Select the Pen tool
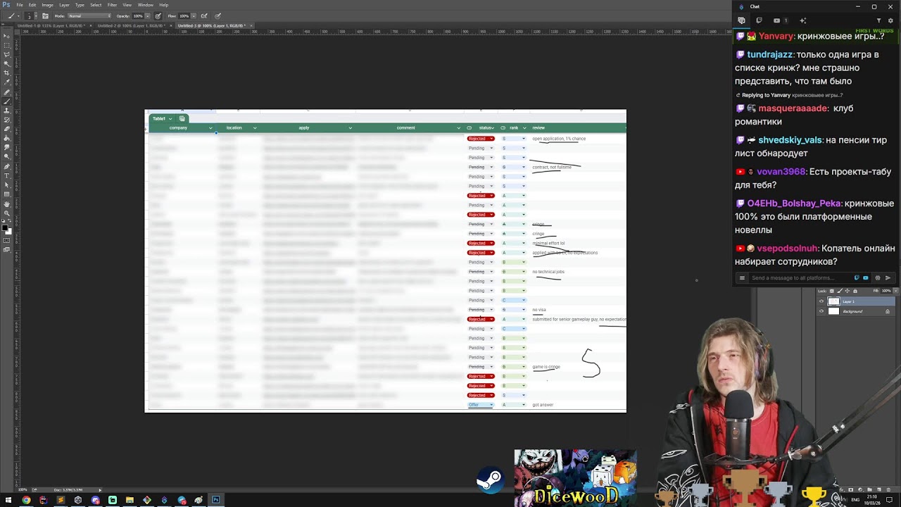The width and height of the screenshot is (901, 507). pos(6,166)
